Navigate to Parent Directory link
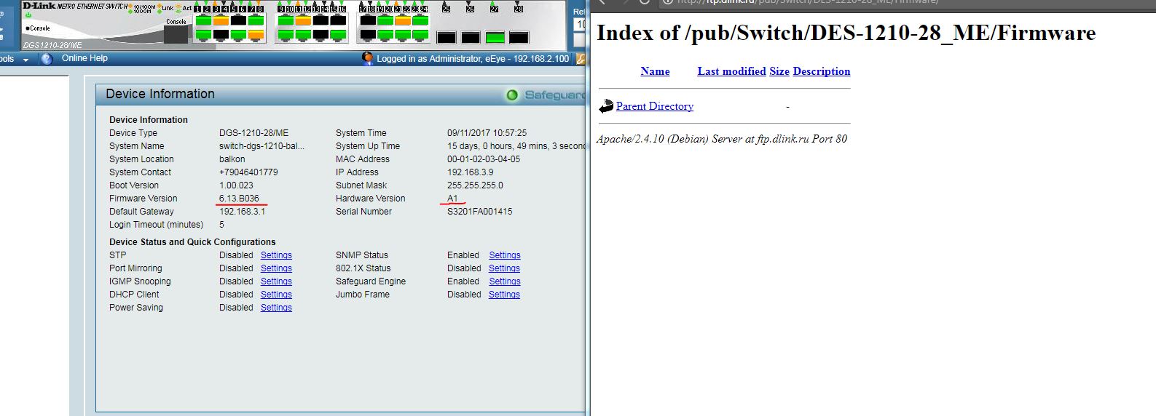Screen dimensions: 1156x416 click(x=654, y=106)
